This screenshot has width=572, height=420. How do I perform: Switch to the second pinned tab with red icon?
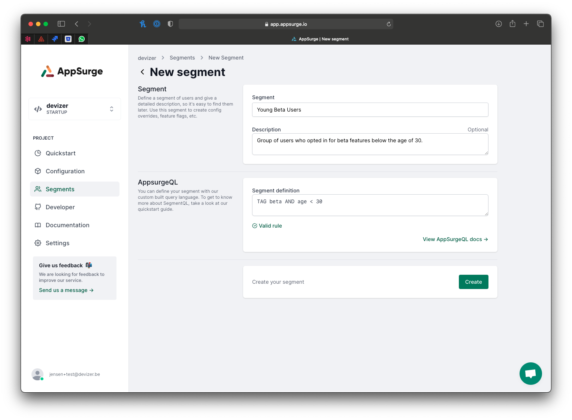[x=41, y=39]
